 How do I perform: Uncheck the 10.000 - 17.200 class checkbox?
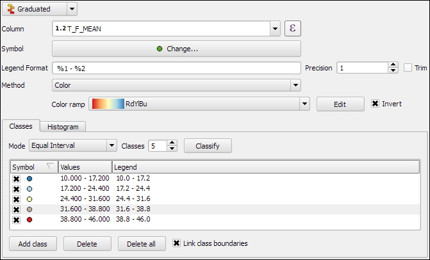tap(16, 179)
